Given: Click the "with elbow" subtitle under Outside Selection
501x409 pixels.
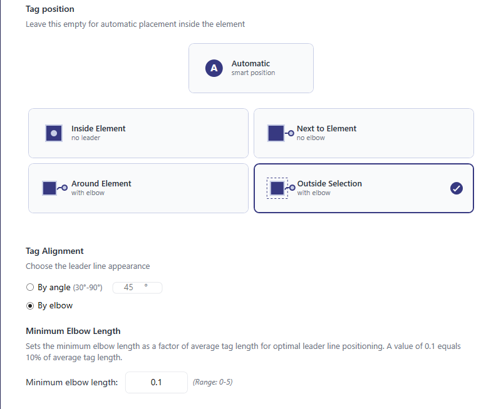Looking at the screenshot, I should tap(314, 193).
